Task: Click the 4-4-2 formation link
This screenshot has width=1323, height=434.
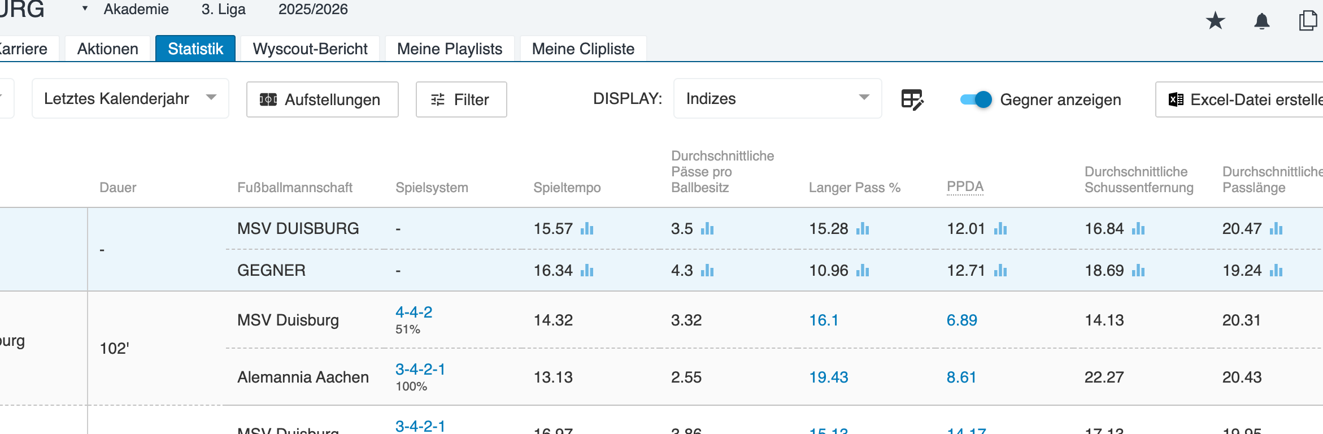Action: 414,312
